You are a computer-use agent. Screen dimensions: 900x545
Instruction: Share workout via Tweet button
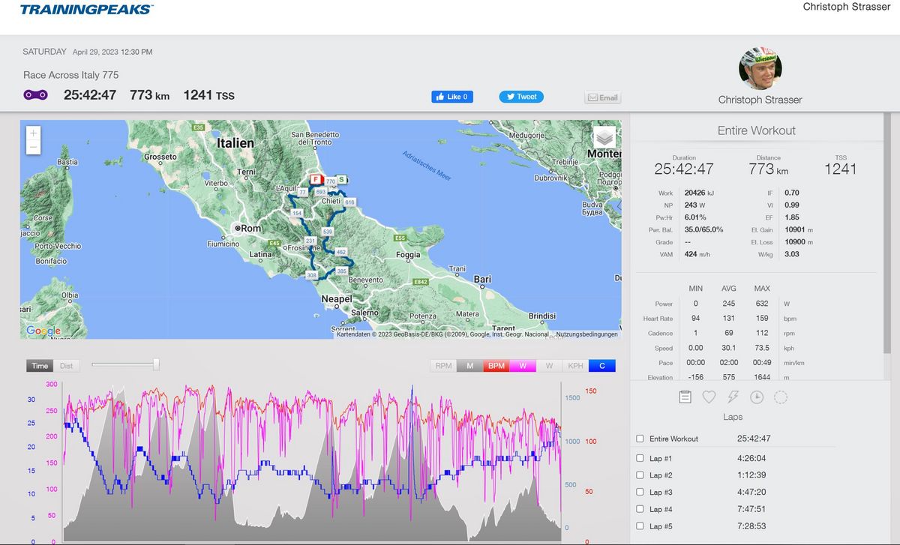[521, 97]
